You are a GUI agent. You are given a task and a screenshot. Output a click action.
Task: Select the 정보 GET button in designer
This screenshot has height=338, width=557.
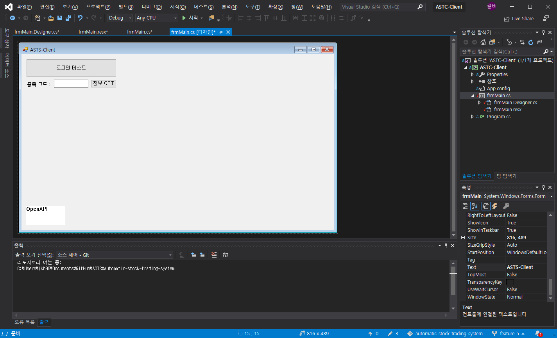[103, 83]
